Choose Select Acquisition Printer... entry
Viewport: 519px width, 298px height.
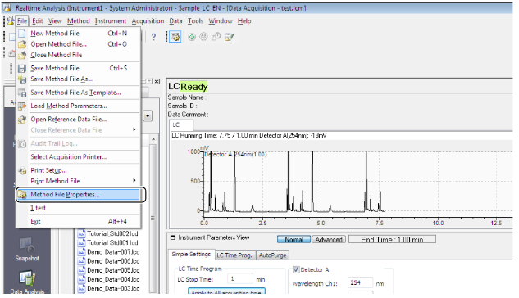(78, 157)
